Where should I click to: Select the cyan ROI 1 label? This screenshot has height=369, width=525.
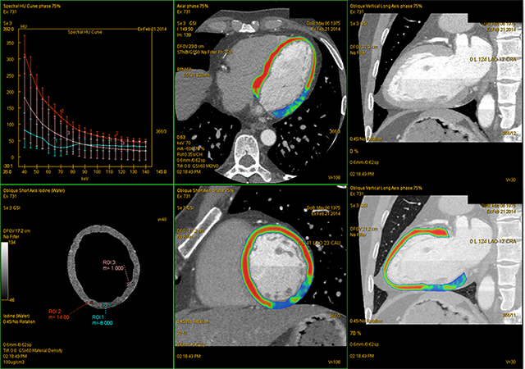coord(98,319)
